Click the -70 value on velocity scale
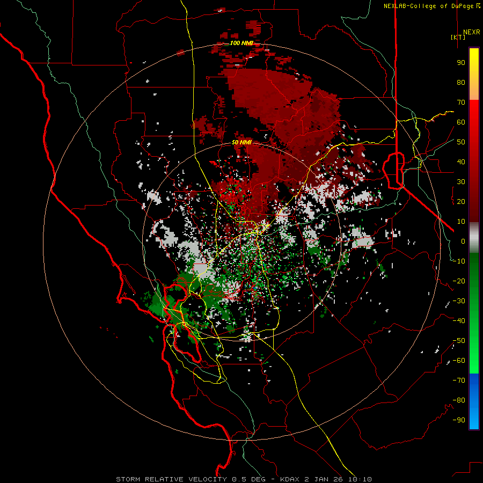 click(x=459, y=380)
